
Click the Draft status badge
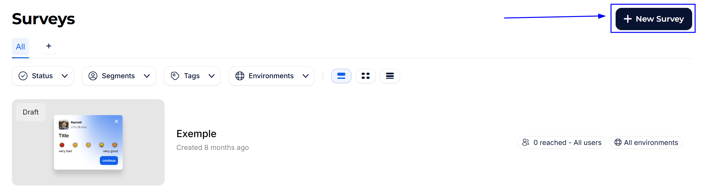[x=31, y=112]
